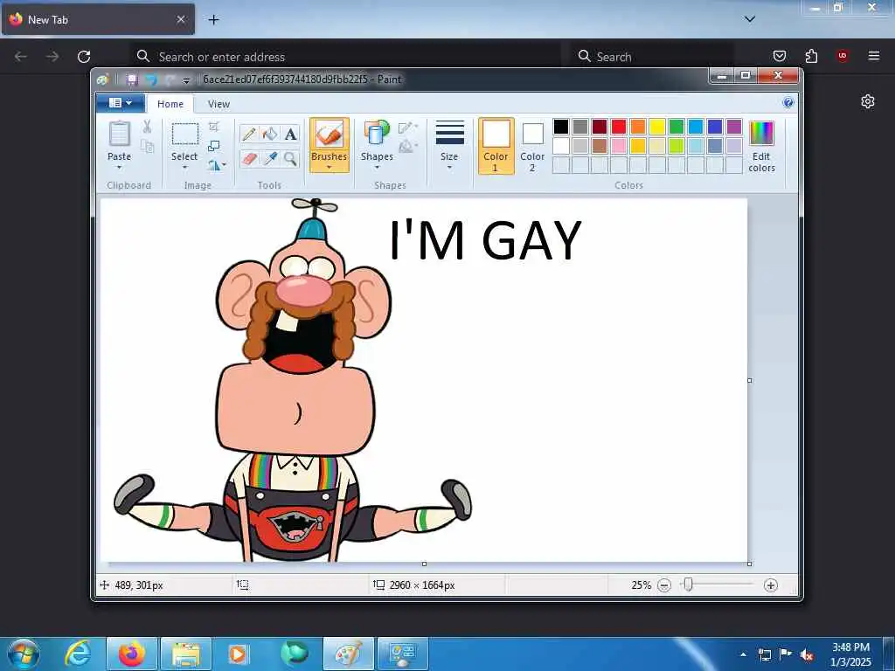Click the Windows Start button
Screen dimensions: 895x671
tap(23, 654)
